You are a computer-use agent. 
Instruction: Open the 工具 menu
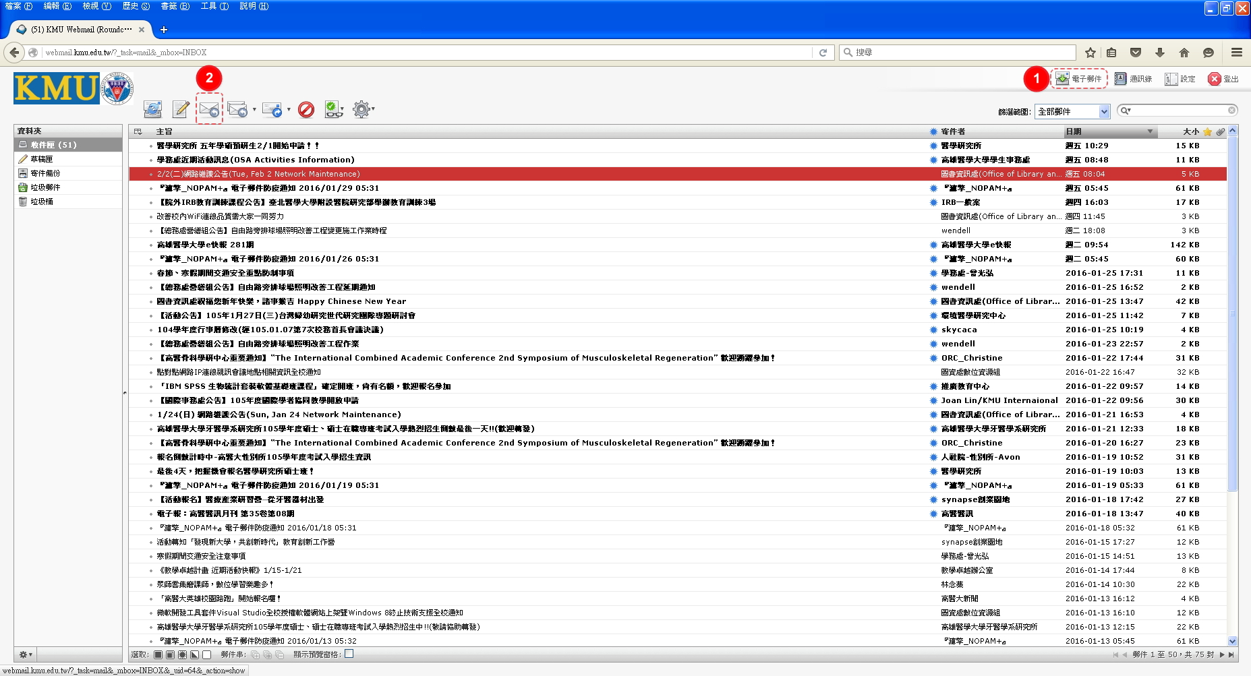(214, 6)
